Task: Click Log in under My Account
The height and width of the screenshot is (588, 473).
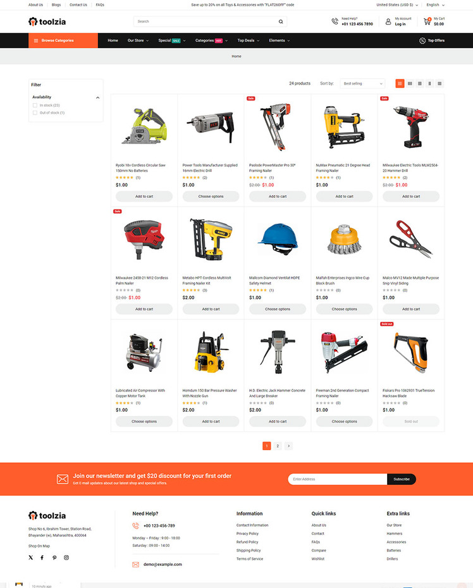Action: (x=400, y=24)
